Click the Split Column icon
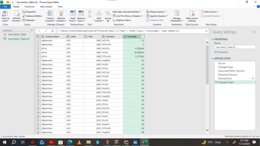Viewport: 260px width, 146px height. pyautogui.click(x=99, y=14)
